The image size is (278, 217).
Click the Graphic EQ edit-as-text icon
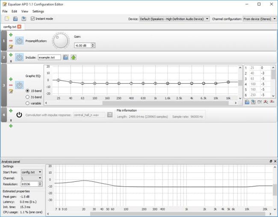click(x=11, y=91)
